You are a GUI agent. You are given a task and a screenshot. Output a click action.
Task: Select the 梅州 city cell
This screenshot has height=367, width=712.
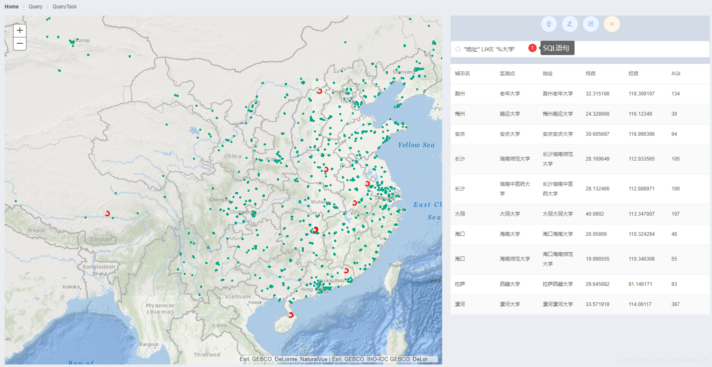click(460, 114)
